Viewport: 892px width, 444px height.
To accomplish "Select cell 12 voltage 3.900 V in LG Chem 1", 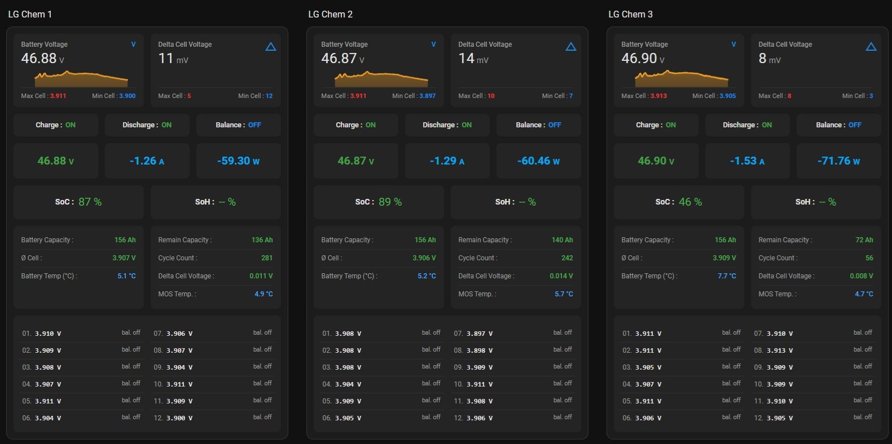I will [179, 418].
